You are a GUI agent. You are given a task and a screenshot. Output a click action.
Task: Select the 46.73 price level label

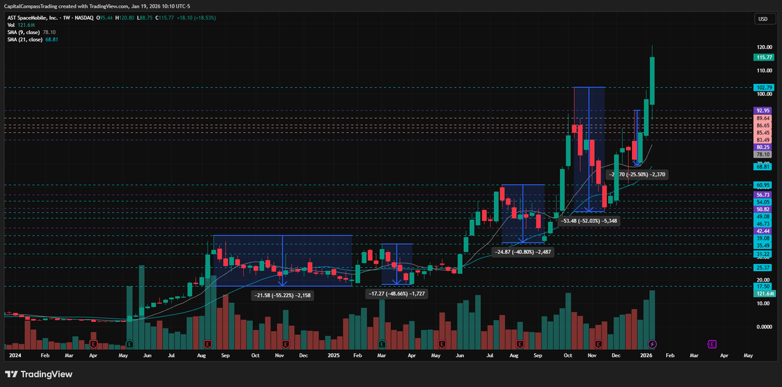tap(763, 223)
